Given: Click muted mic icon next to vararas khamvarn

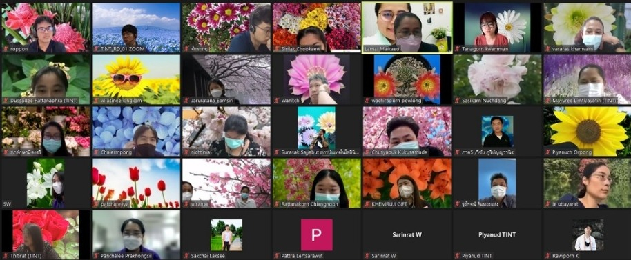Looking at the screenshot, I should [x=547, y=49].
